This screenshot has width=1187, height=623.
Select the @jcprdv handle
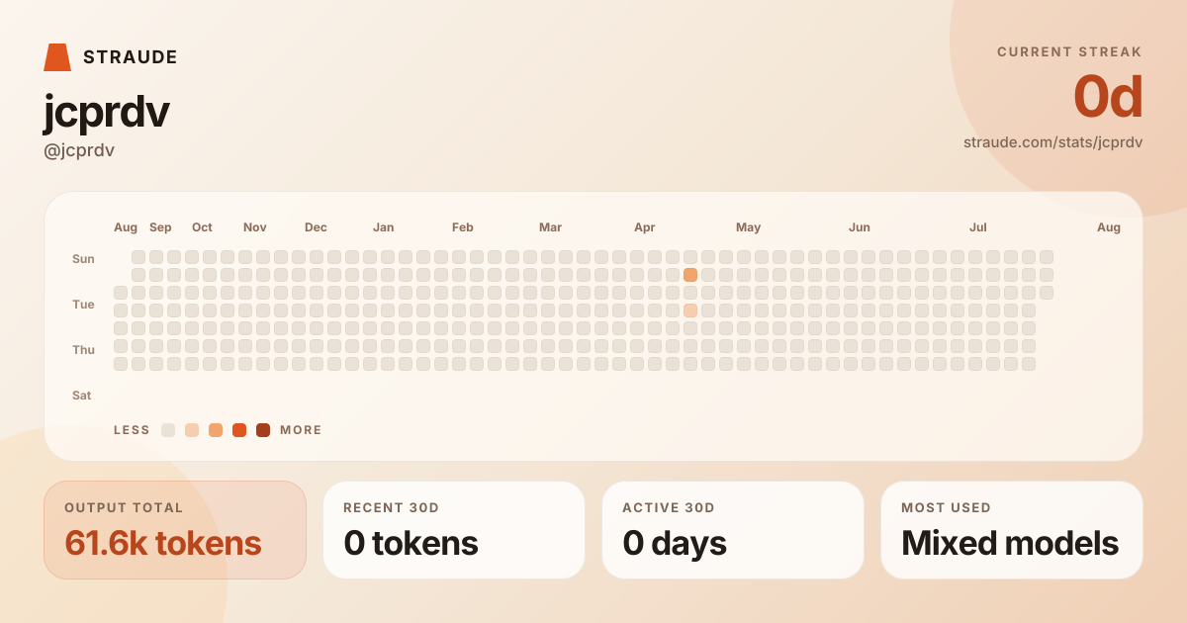(79, 150)
